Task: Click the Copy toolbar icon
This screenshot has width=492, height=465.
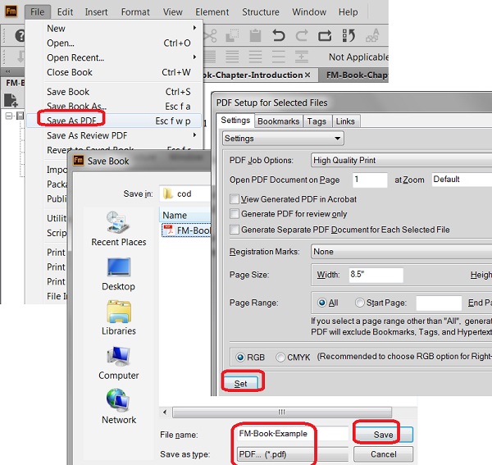Action: coord(232,36)
